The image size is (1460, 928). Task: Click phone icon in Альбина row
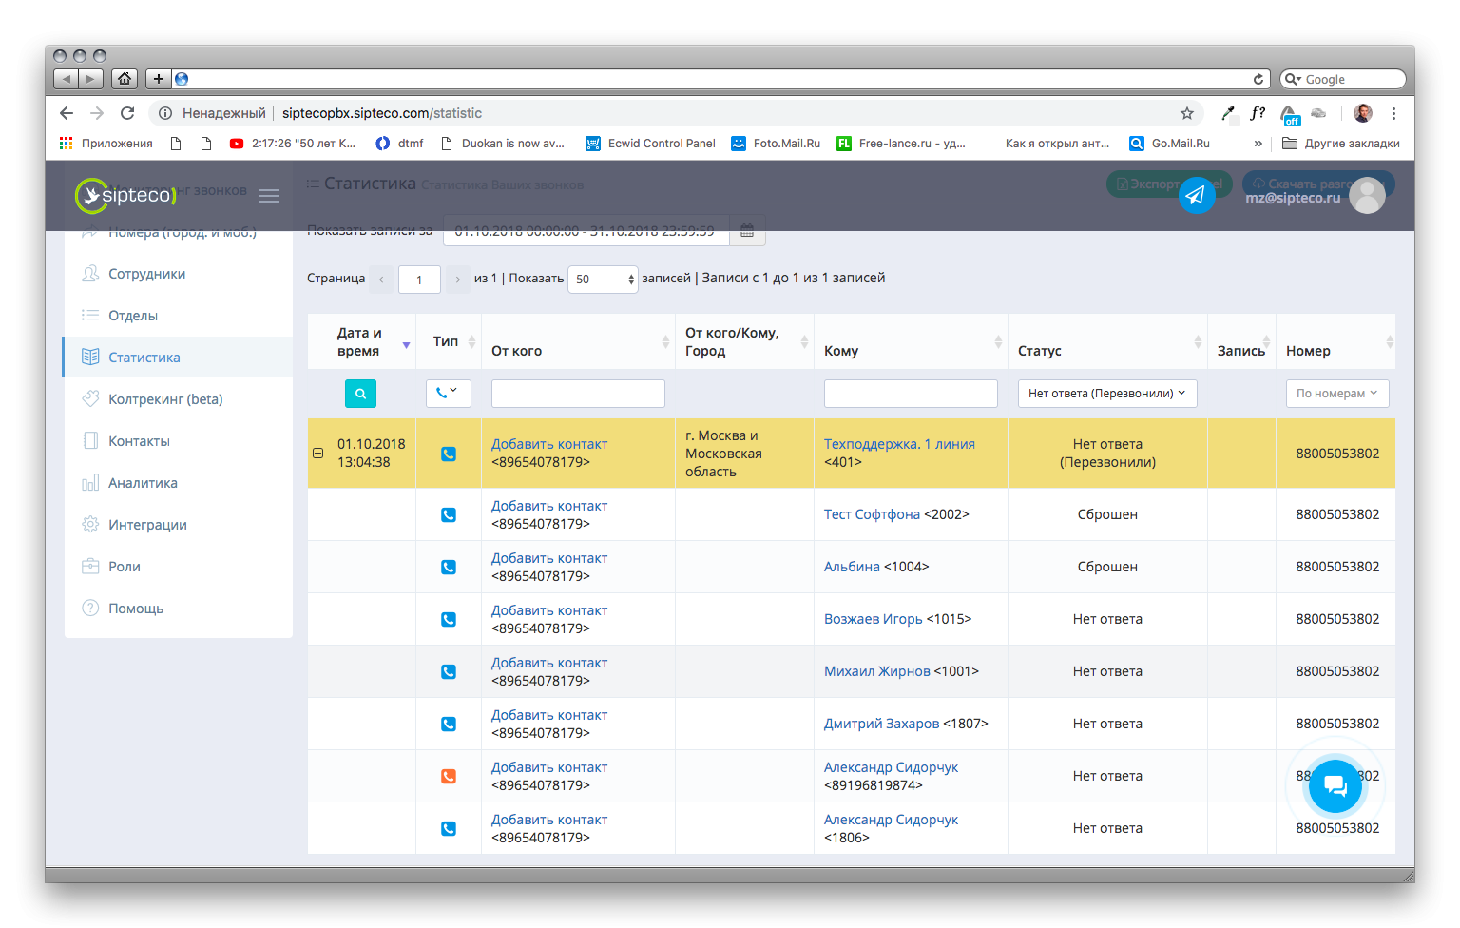pos(449,567)
